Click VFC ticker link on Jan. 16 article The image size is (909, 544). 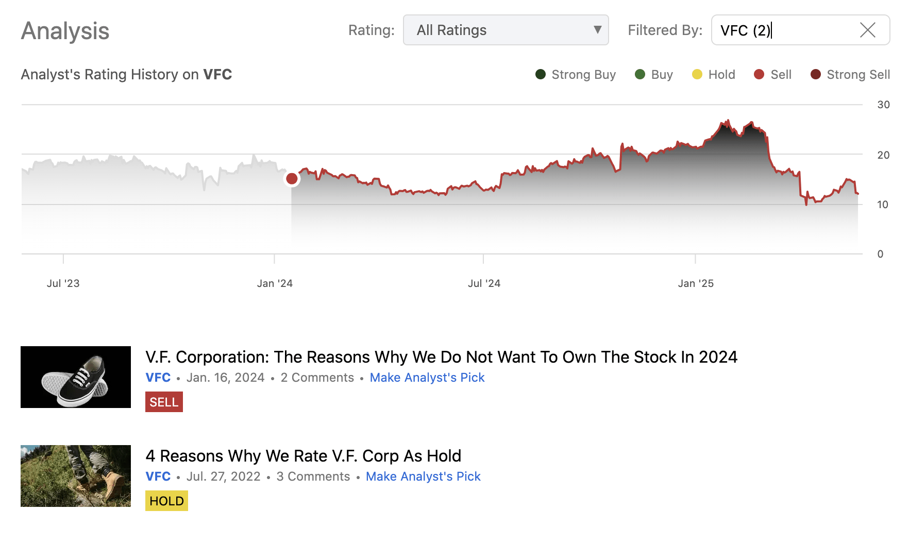click(158, 378)
